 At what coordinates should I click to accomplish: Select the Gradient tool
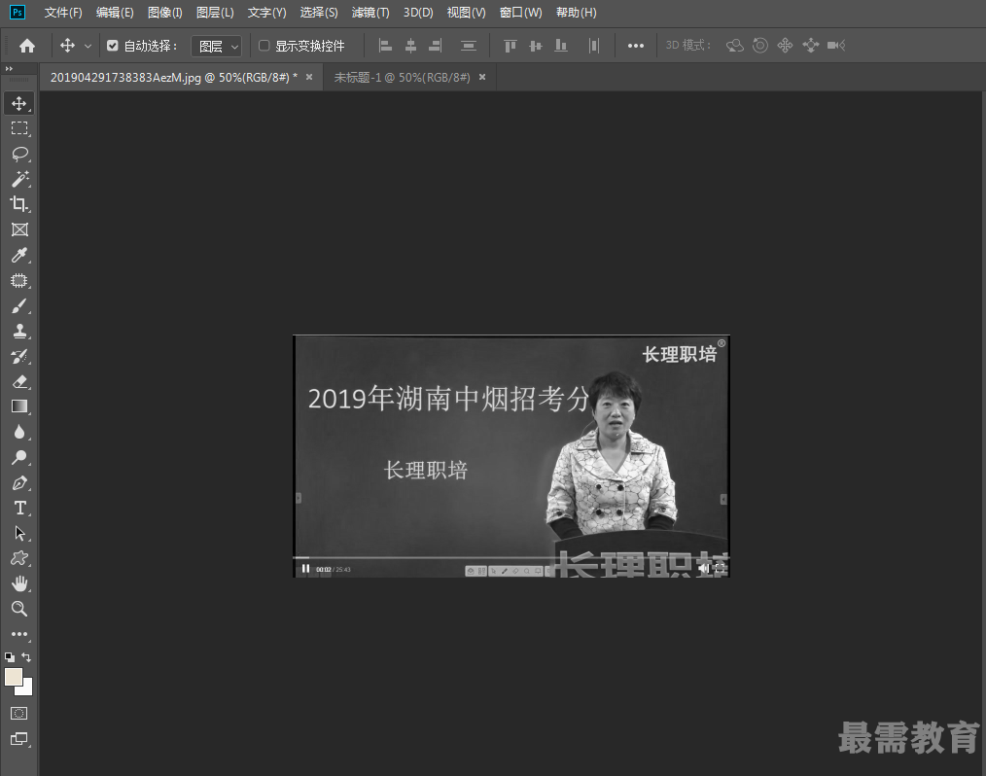pos(19,406)
